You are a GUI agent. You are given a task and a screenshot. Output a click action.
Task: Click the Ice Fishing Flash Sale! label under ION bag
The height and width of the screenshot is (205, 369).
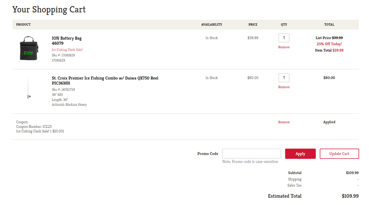coord(67,50)
